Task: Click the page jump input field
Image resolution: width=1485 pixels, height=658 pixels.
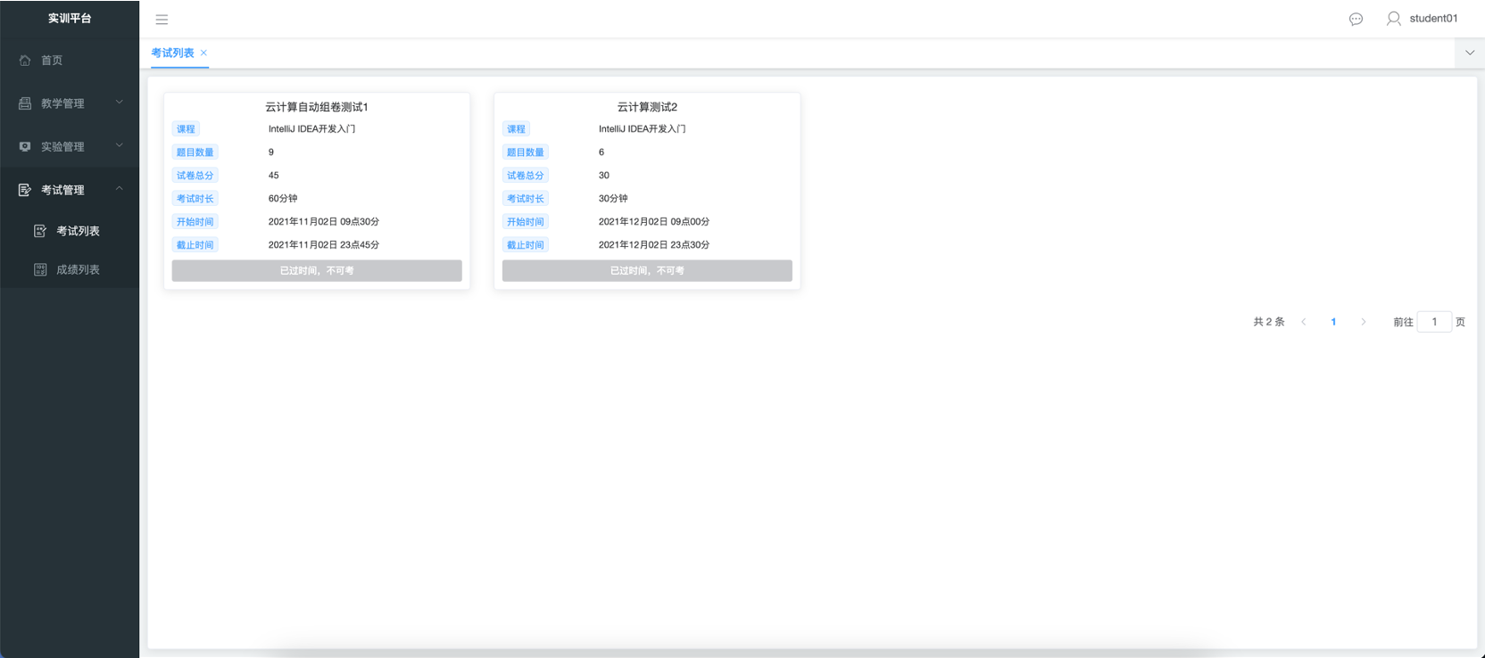Action: tap(1434, 322)
